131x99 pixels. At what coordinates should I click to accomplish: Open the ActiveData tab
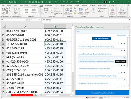coord(49,5)
